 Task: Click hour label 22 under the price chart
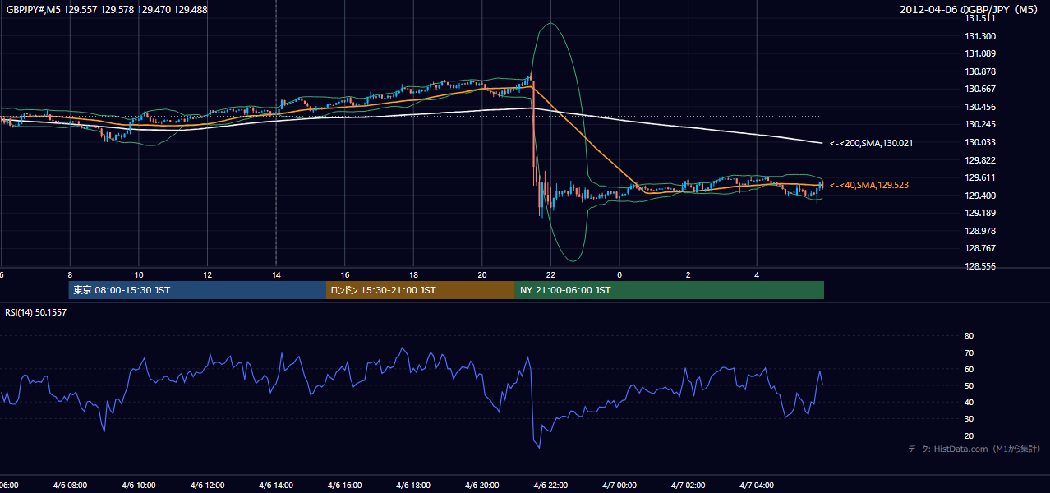point(551,275)
